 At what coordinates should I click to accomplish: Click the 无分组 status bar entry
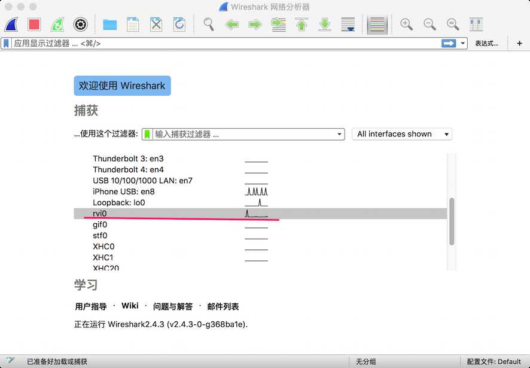point(365,361)
